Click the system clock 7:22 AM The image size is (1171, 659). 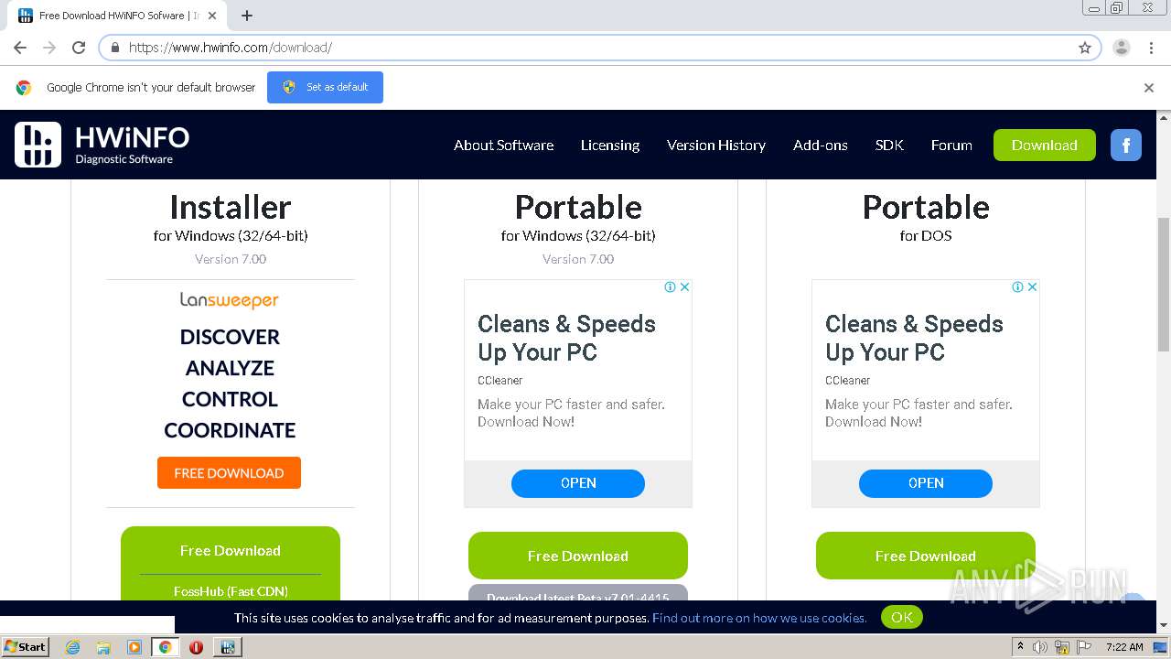pyautogui.click(x=1124, y=647)
